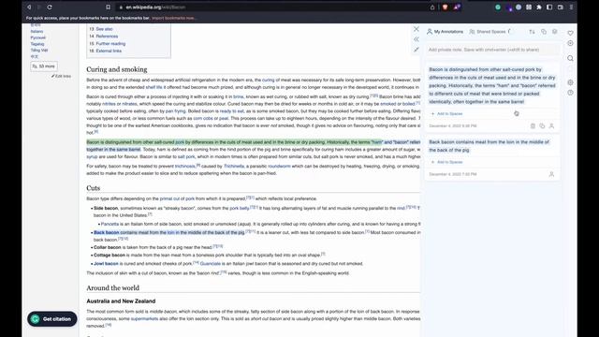Switch to My Annotations tab

pyautogui.click(x=446, y=32)
